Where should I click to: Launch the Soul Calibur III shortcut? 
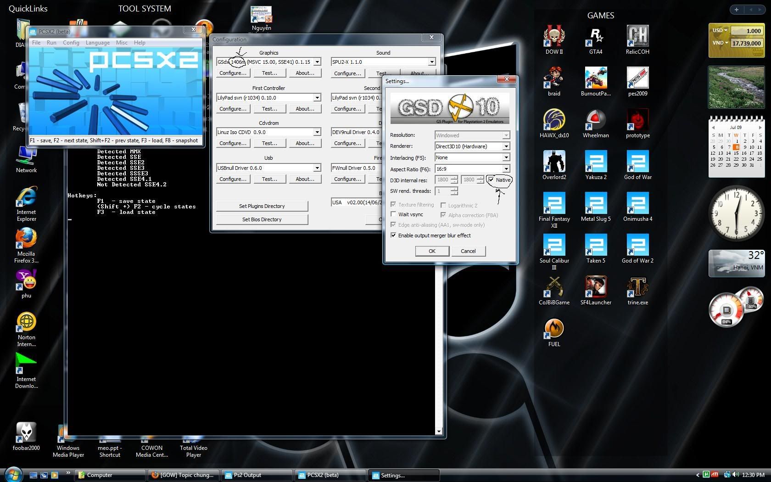point(554,252)
